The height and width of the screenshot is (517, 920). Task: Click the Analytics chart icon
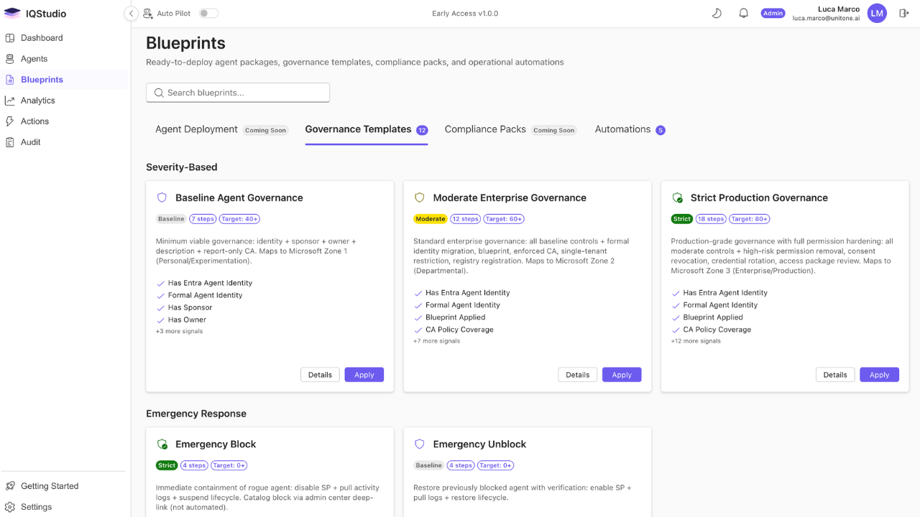pyautogui.click(x=10, y=101)
